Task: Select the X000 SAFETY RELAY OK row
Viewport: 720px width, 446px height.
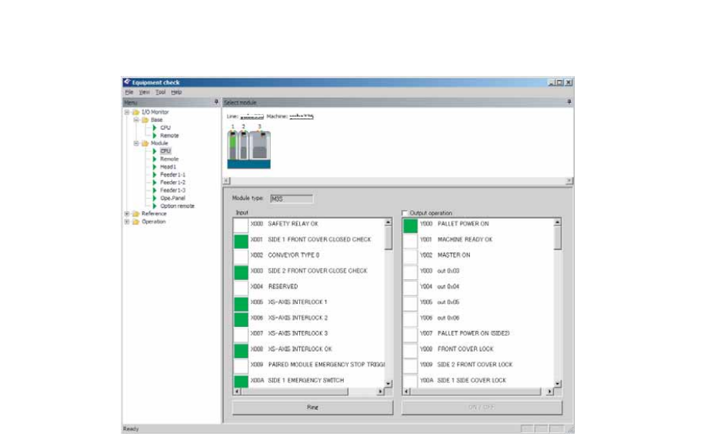Action: pyautogui.click(x=309, y=224)
